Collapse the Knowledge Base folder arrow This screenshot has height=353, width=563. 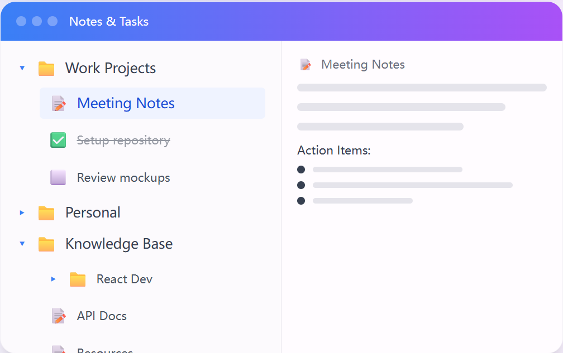click(x=22, y=244)
